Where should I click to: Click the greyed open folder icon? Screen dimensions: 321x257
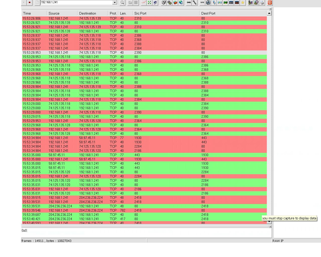click(130, 3)
